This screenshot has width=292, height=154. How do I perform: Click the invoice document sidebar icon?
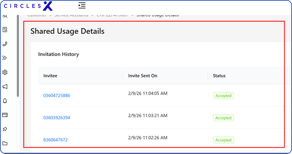click(x=5, y=30)
